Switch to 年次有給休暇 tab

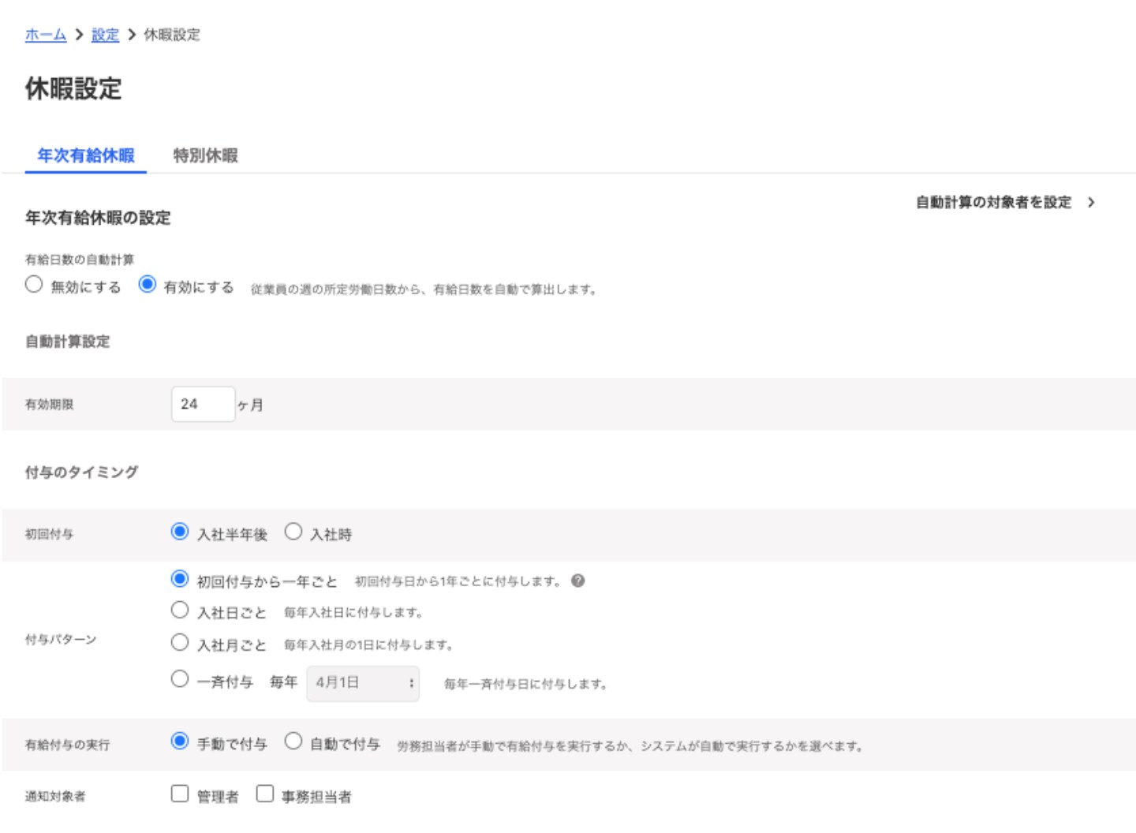[x=86, y=155]
